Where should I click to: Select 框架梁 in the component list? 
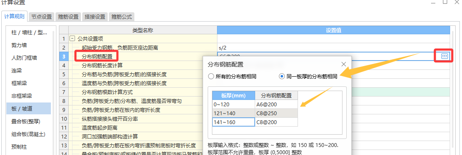pyautogui.click(x=29, y=83)
